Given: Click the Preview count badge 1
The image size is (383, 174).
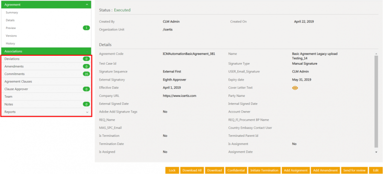Looking at the screenshot, I should 86,28.
